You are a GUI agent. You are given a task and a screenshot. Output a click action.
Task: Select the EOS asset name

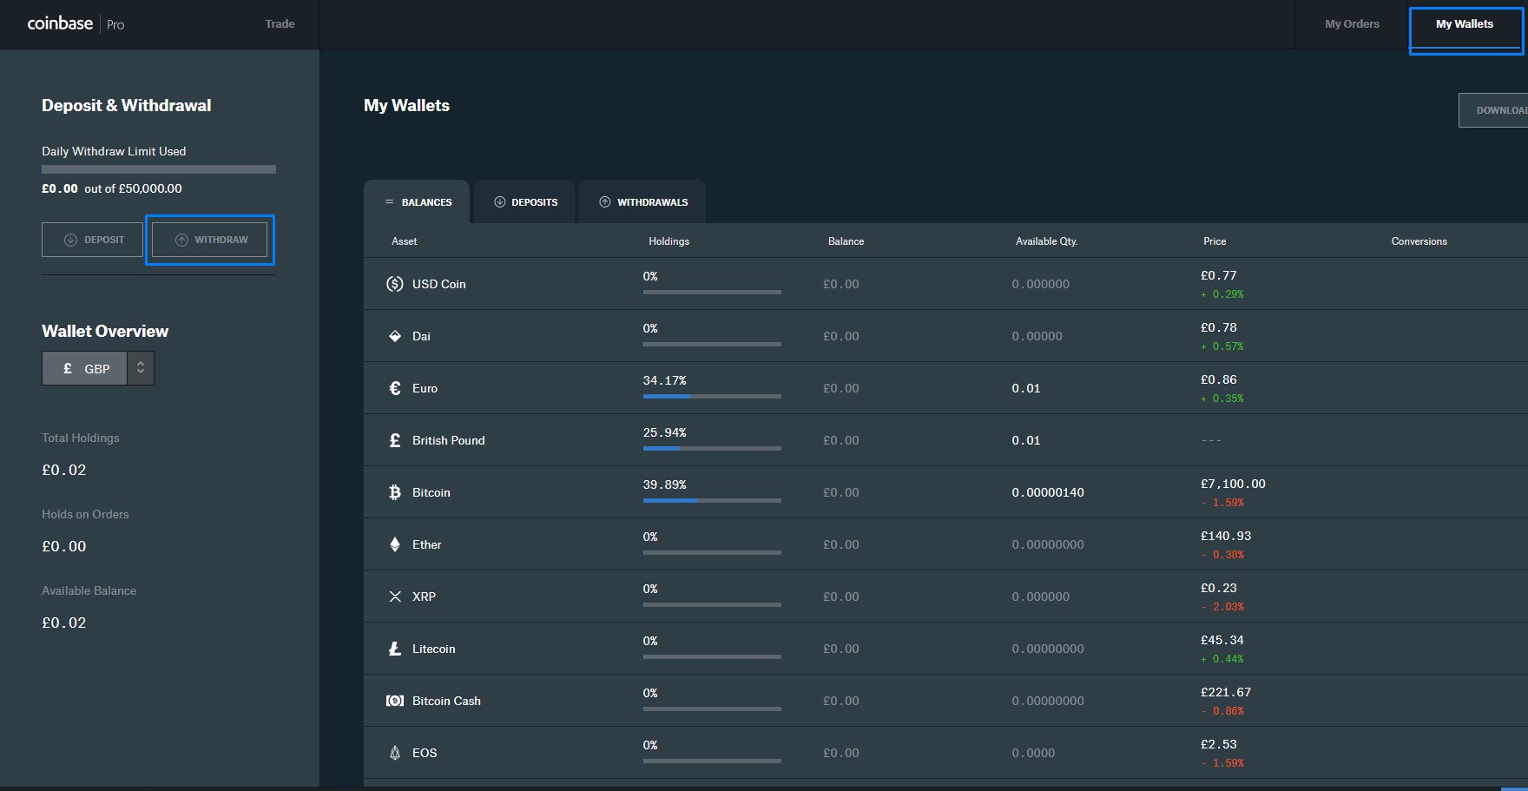pos(425,753)
